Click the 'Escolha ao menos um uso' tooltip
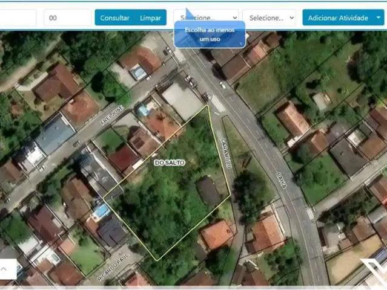Image resolution: width=387 pixels, height=290 pixels. 210,34
